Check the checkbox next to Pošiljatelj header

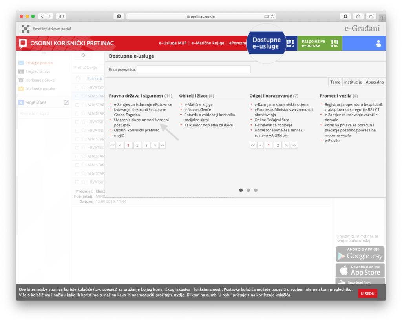tap(77, 78)
